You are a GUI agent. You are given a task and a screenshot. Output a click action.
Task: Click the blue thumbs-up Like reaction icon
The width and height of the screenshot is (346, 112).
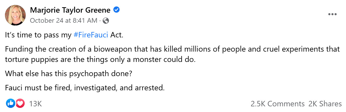[11, 104]
